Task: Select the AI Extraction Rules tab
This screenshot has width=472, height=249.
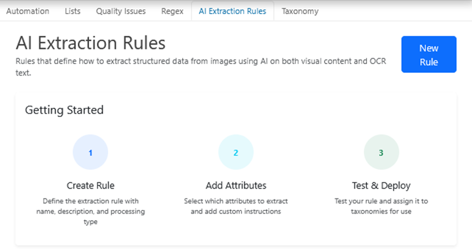Action: coord(232,11)
